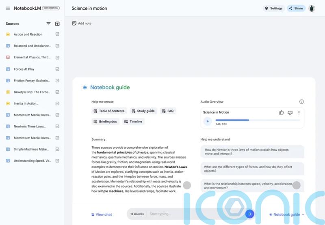Click the Science in motion notebook title
The height and width of the screenshot is (225, 325).
point(89,8)
